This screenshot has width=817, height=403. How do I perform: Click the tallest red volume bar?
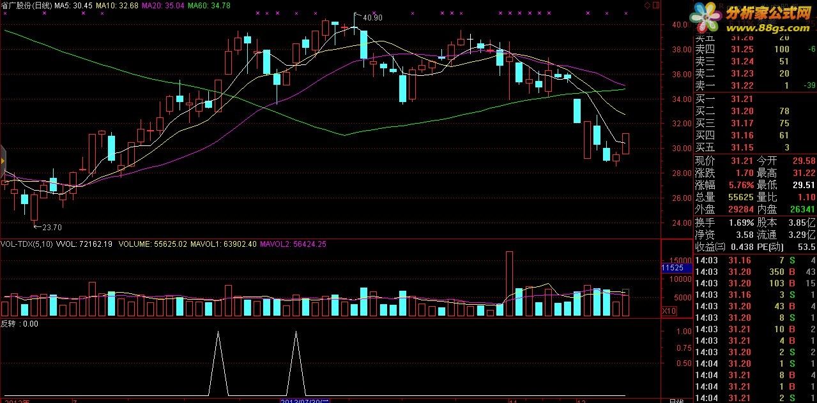click(x=509, y=284)
